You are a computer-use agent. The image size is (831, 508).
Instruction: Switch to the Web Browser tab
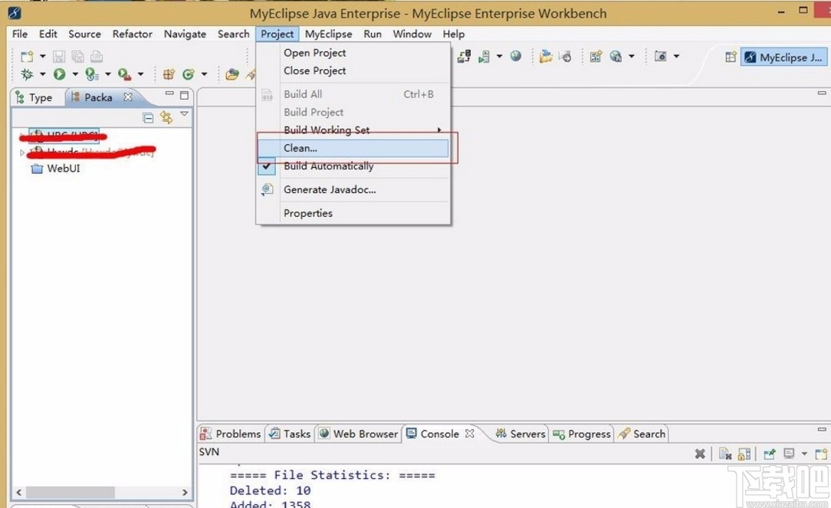359,434
